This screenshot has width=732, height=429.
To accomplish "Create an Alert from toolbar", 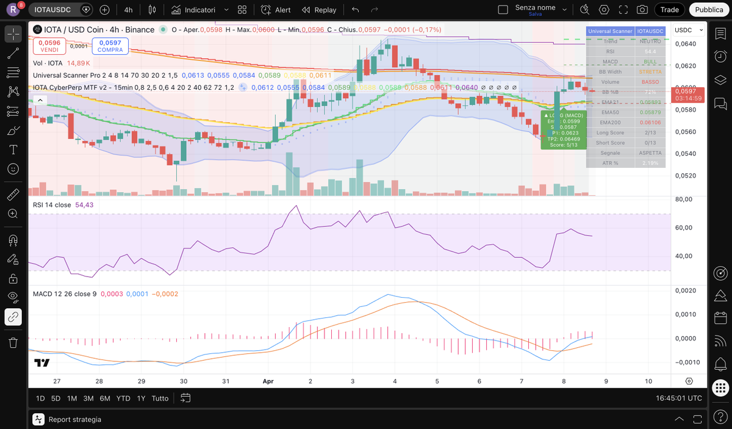I will (276, 10).
